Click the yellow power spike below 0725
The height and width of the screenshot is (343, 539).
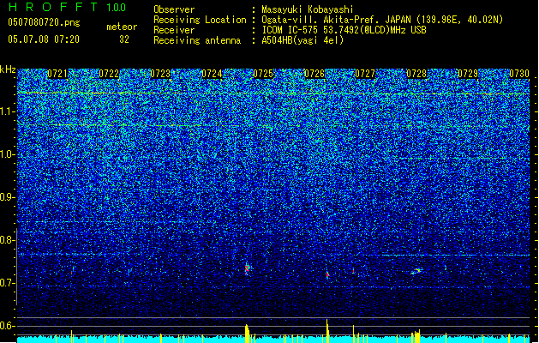click(248, 334)
